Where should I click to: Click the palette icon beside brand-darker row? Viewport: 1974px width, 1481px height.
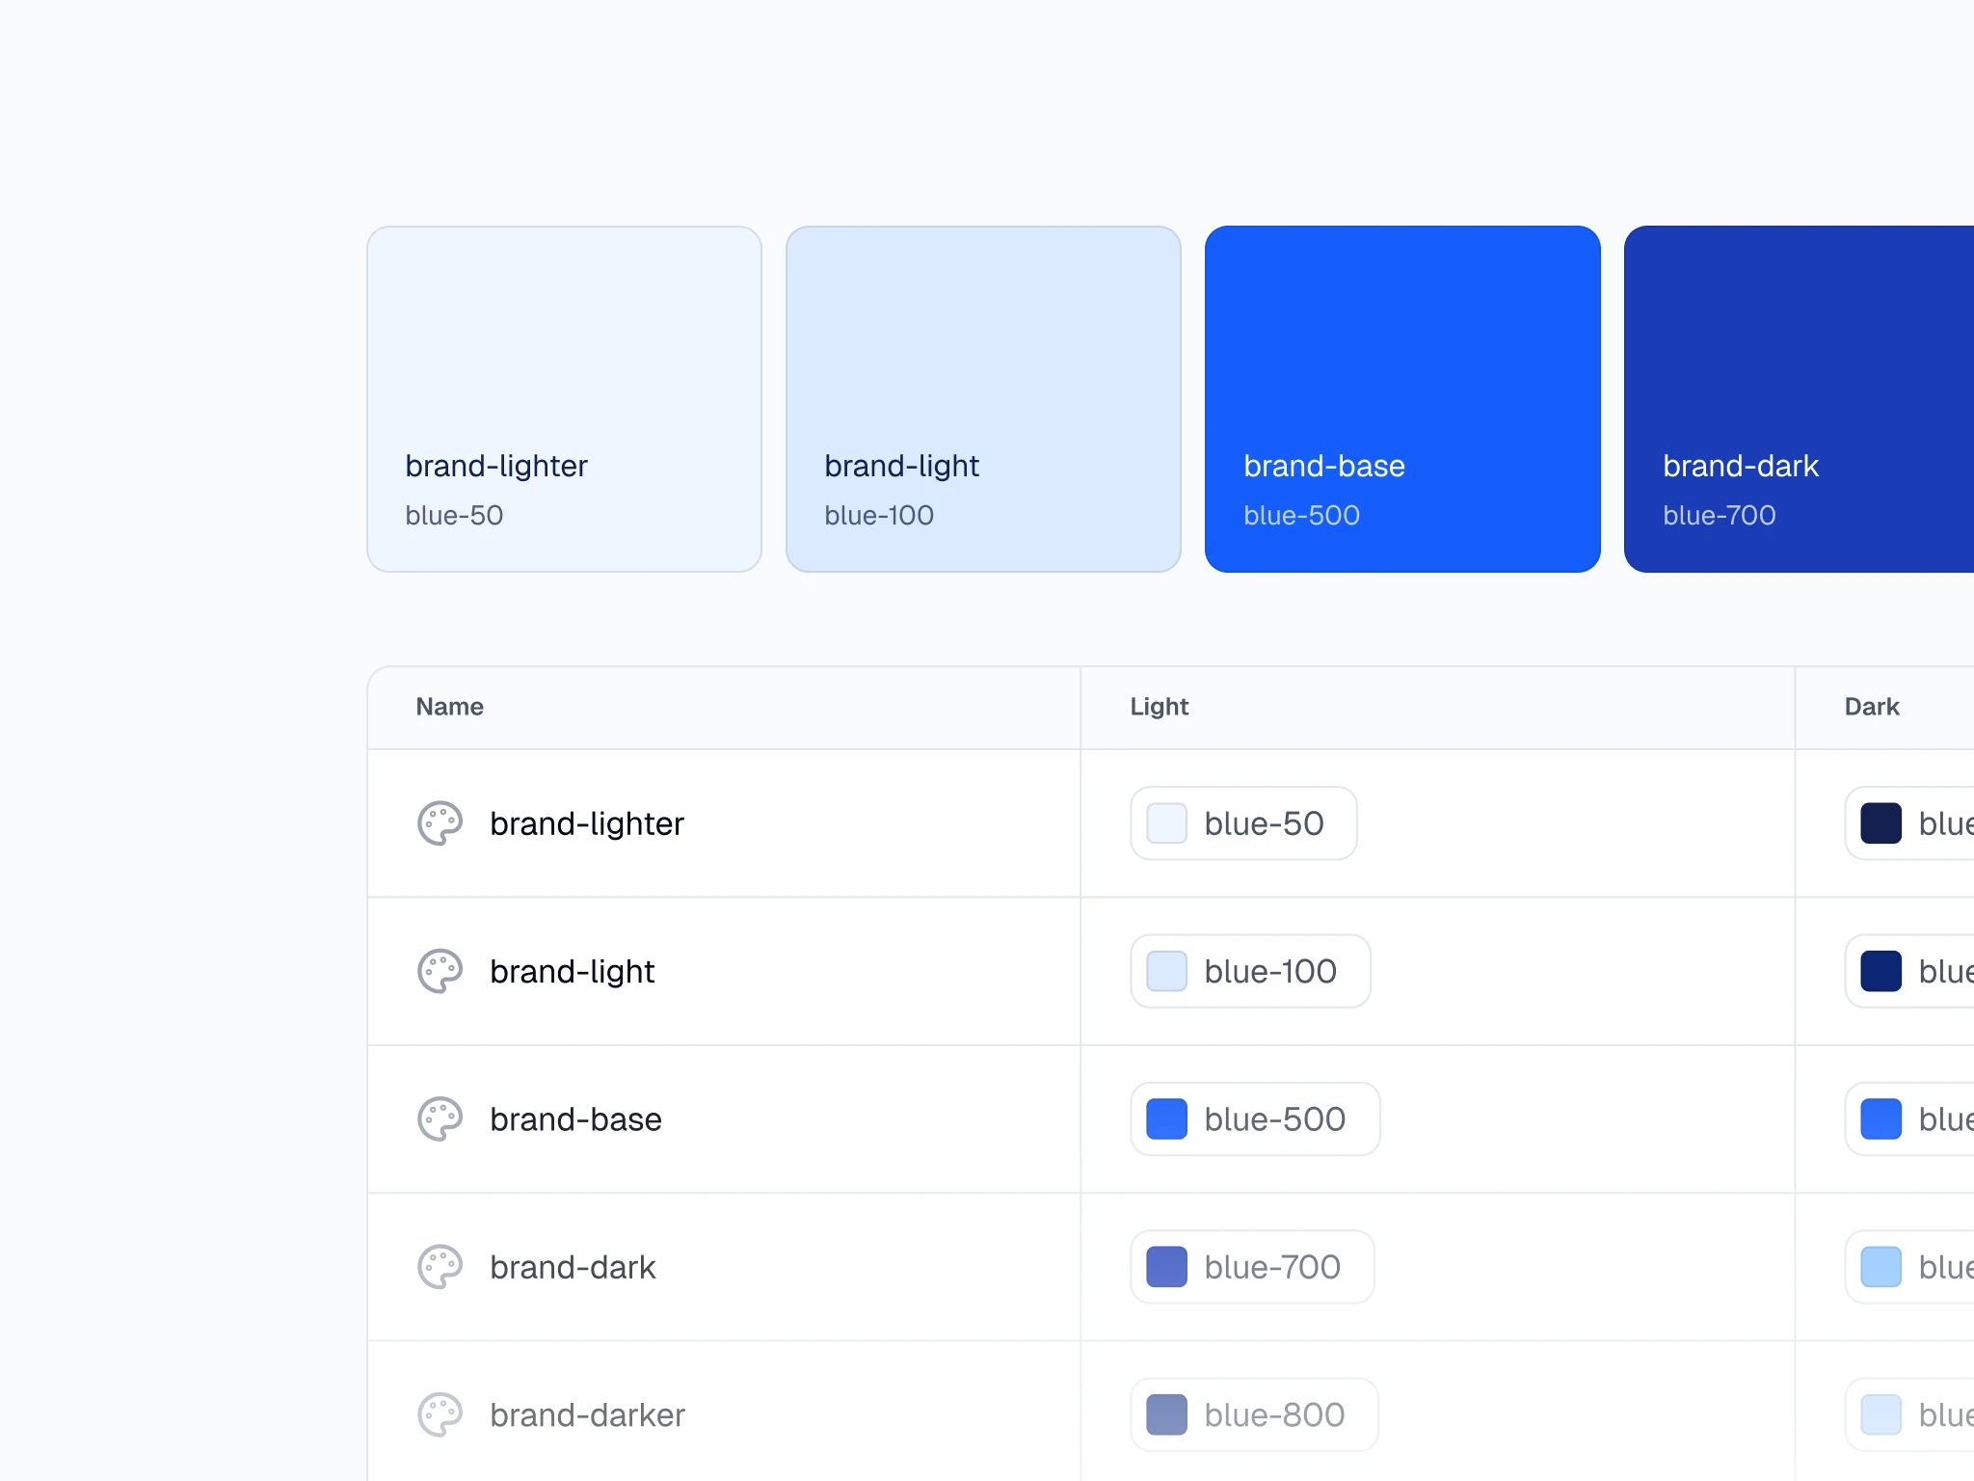point(440,1414)
